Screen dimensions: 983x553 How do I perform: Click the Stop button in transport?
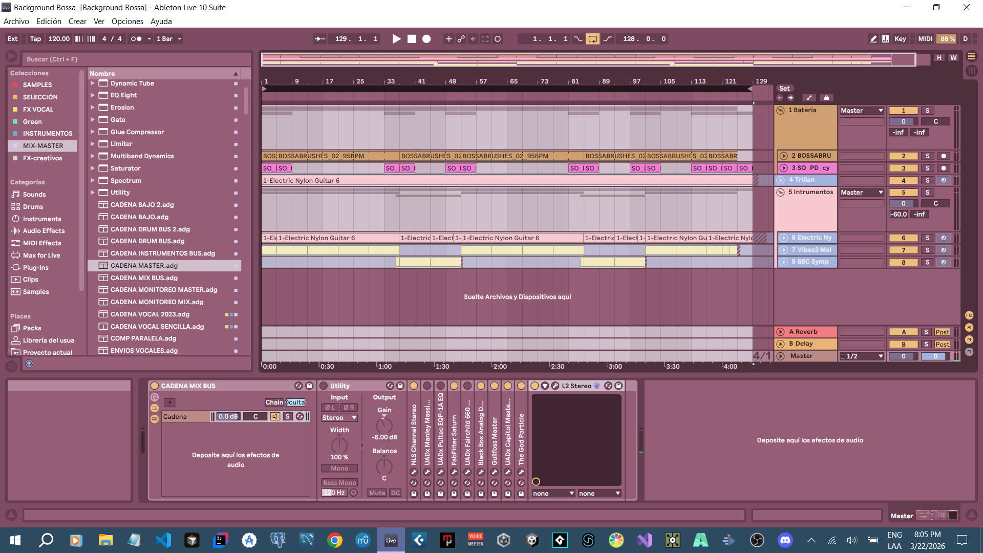coord(412,39)
